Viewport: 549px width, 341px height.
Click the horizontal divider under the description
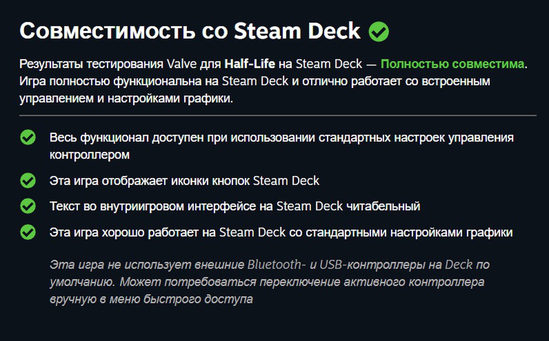[x=278, y=115]
